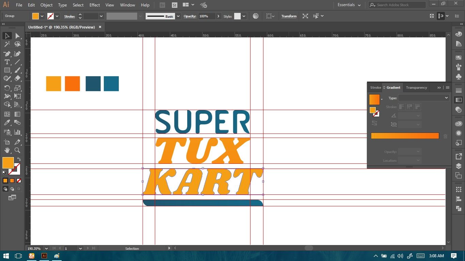Select the Perspective Grid tool
Image resolution: width=465 pixels, height=261 pixels.
(x=17, y=104)
